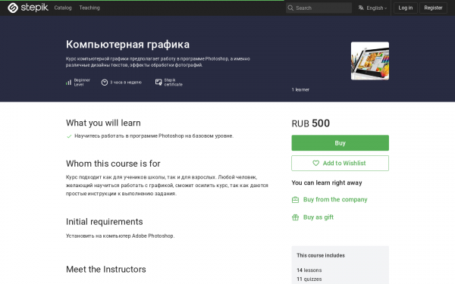Screen dimensions: 455x284
Task: Click the search magnifier icon
Action: coord(290,8)
